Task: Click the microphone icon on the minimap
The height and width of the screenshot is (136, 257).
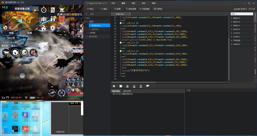Action: coord(7,17)
